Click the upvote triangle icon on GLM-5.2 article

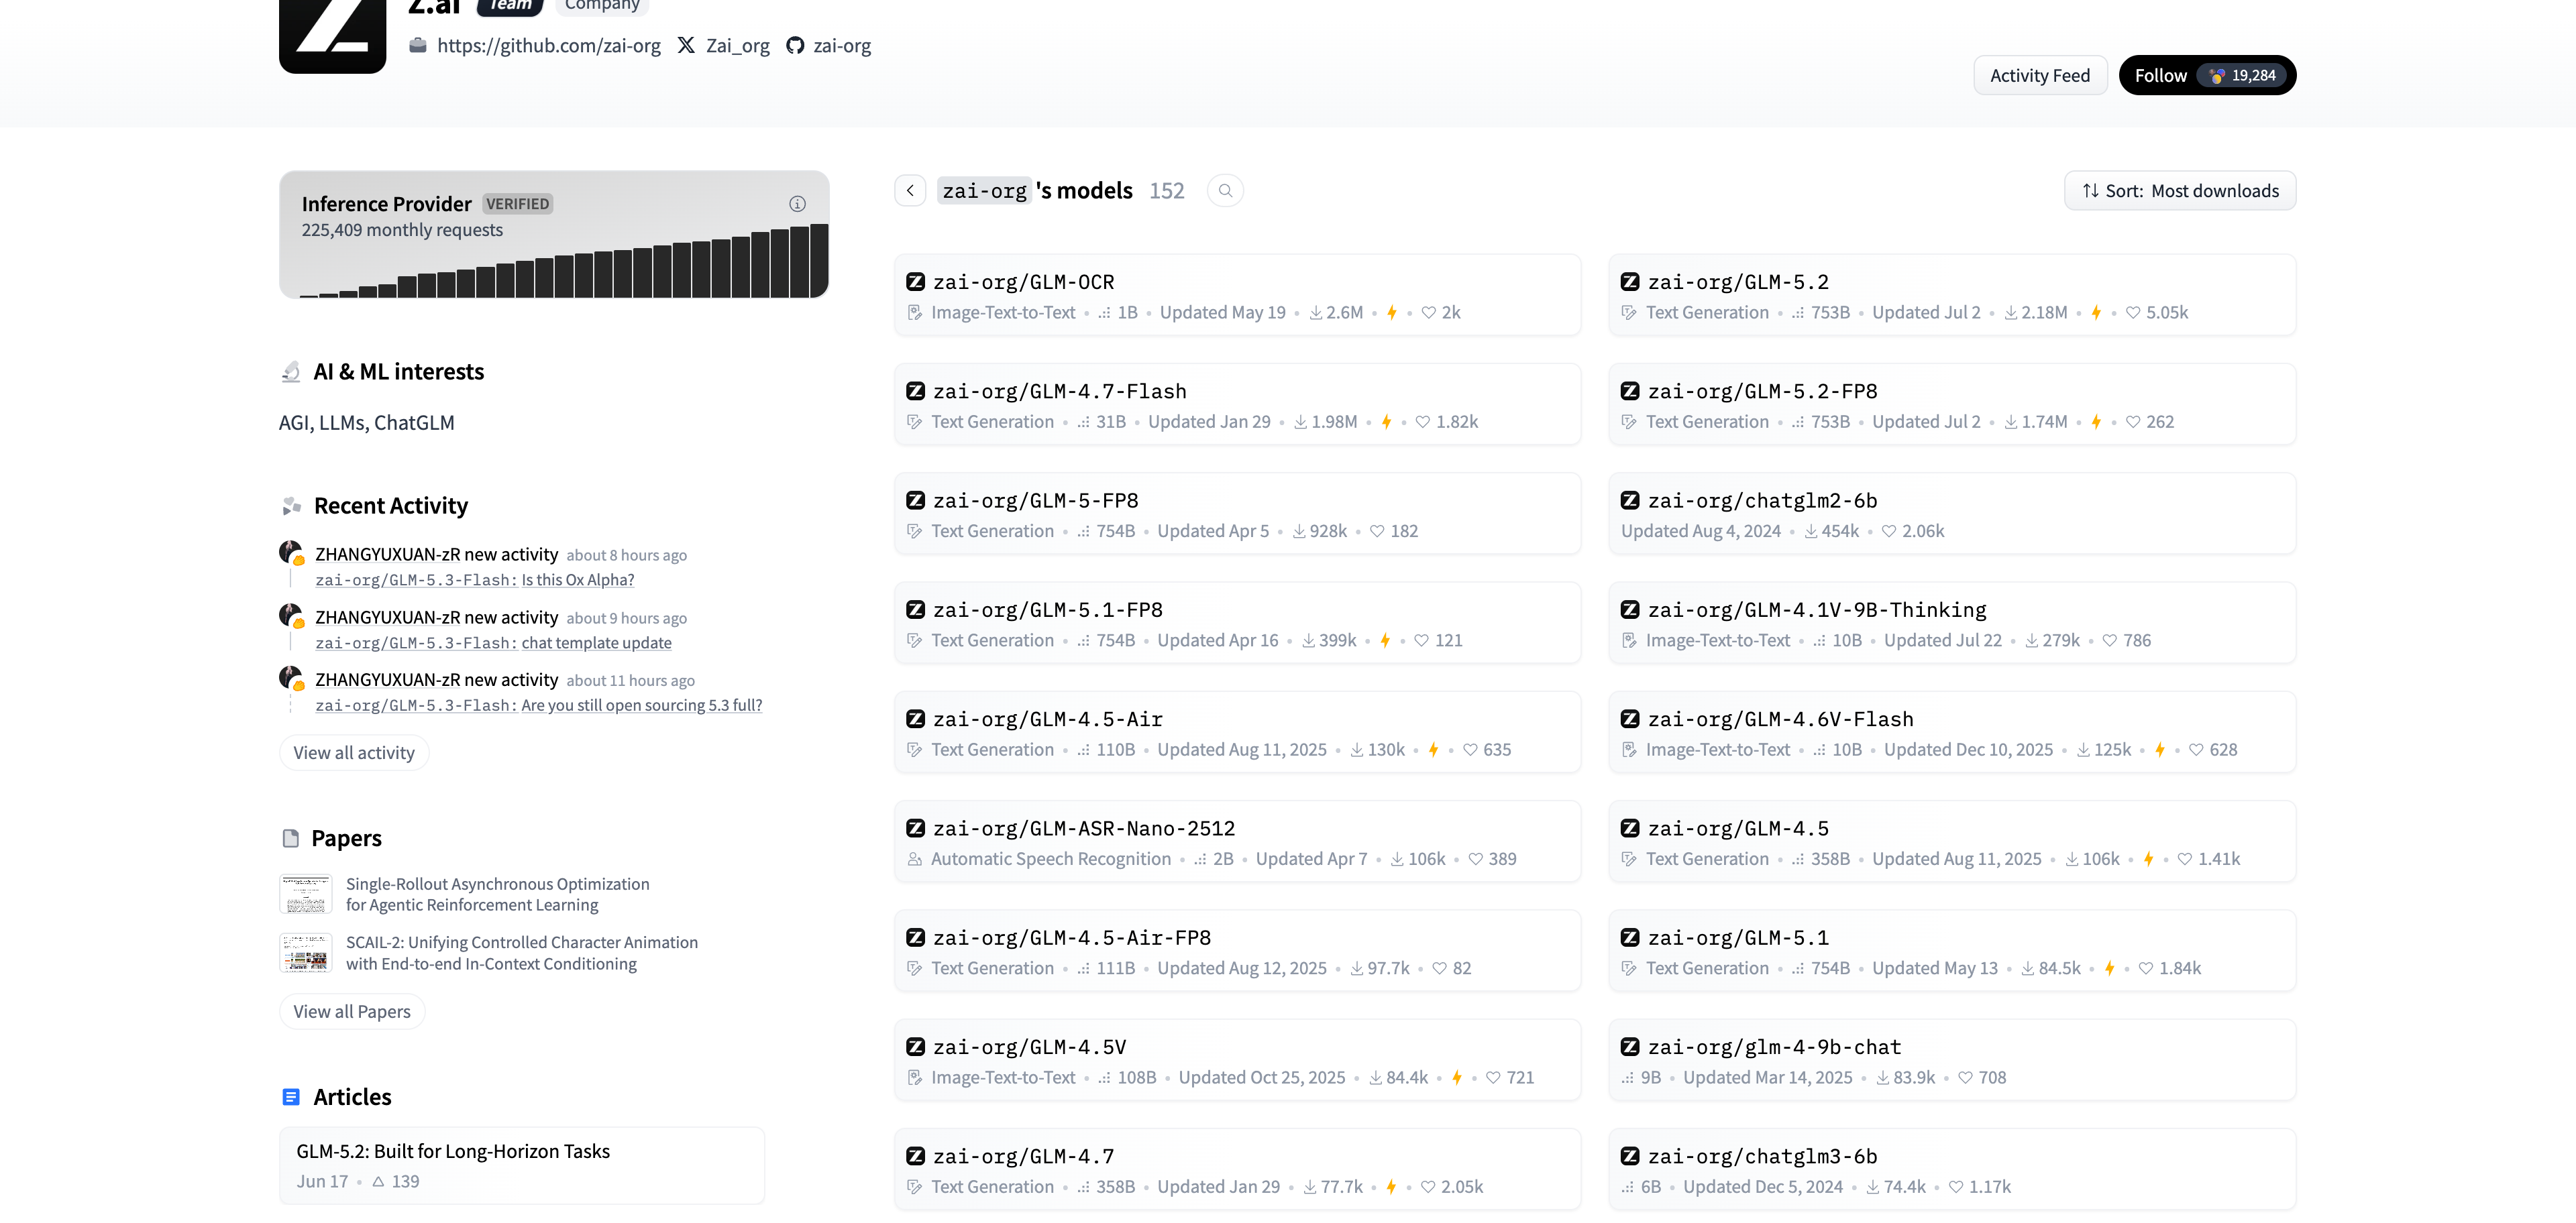point(378,1181)
